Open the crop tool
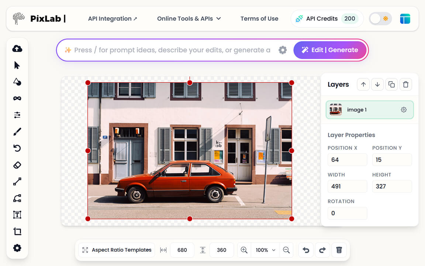The width and height of the screenshot is (425, 266). click(x=17, y=231)
